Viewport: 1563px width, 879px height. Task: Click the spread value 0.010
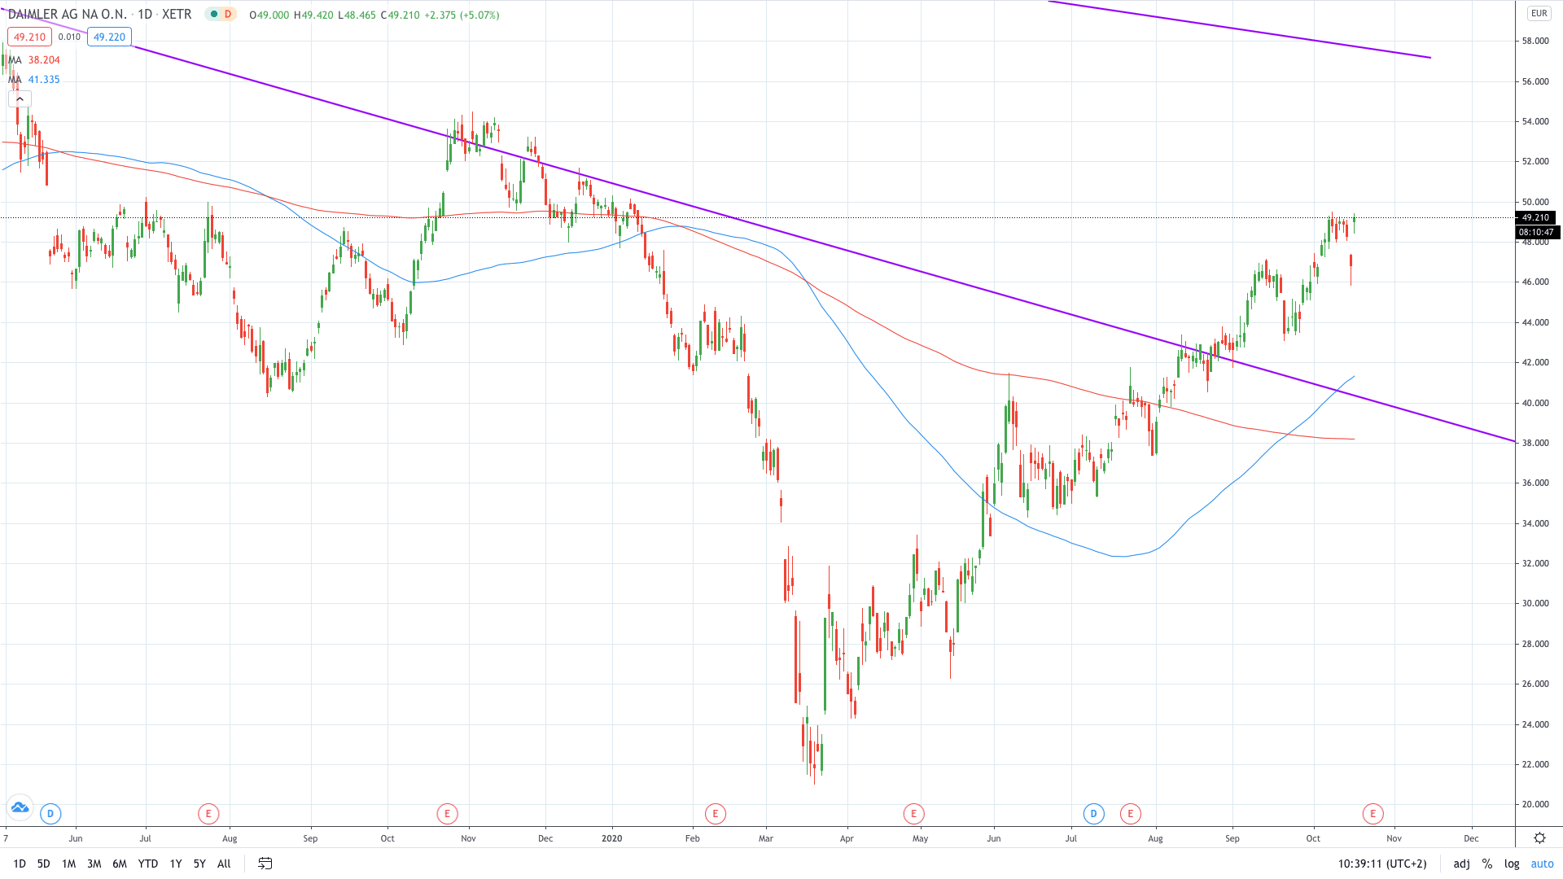69,37
